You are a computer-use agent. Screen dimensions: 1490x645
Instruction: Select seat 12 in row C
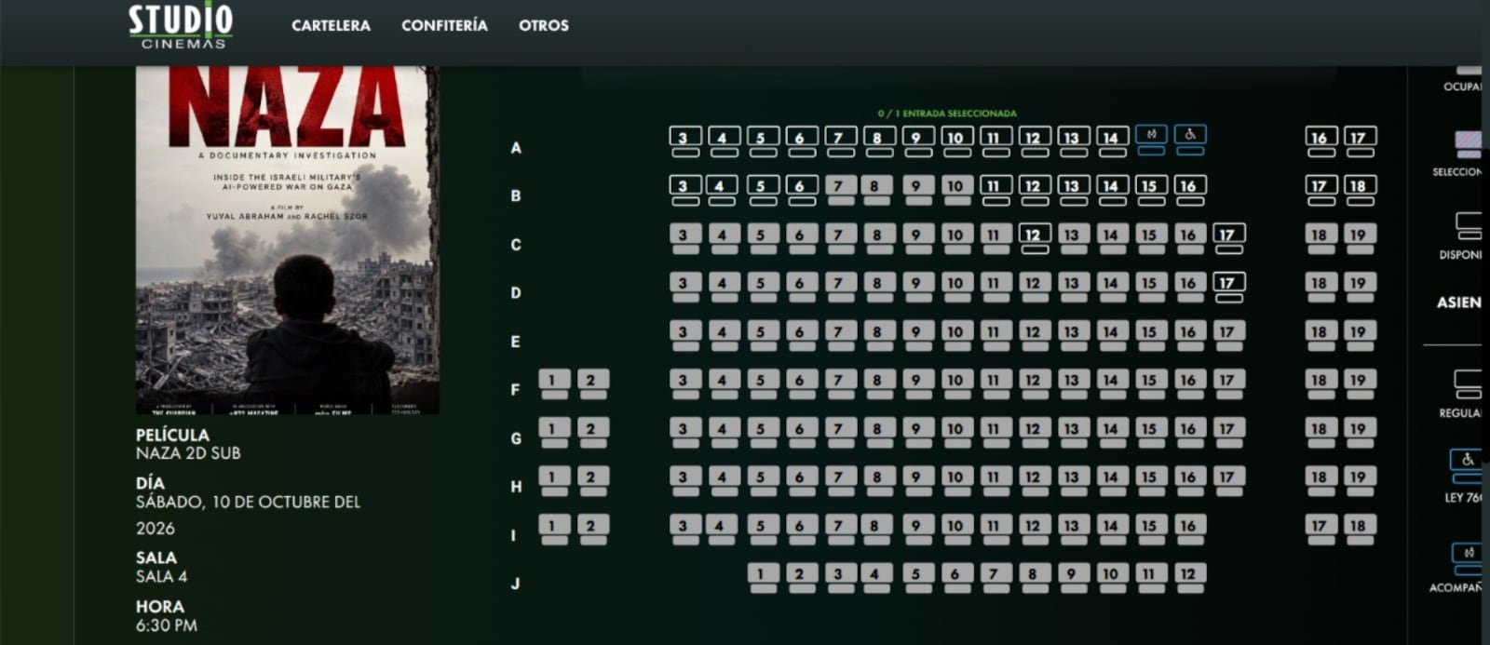click(x=1035, y=238)
